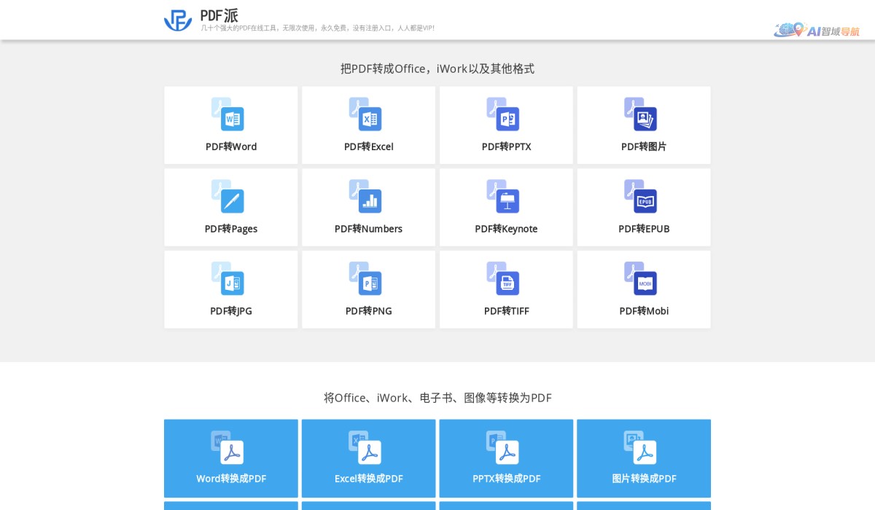Image resolution: width=875 pixels, height=510 pixels.
Task: Open the Word转换成PDF tool
Action: point(231,458)
